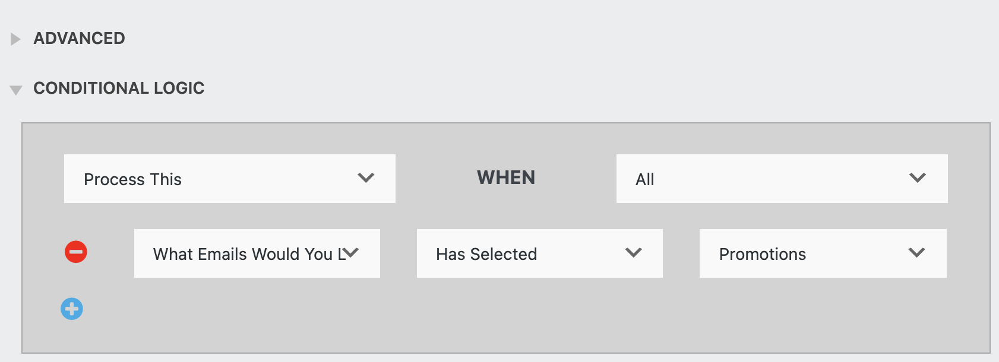Click the disclosure triangle beside CONDITIONAL LOGIC
This screenshot has width=999, height=362.
tap(16, 89)
